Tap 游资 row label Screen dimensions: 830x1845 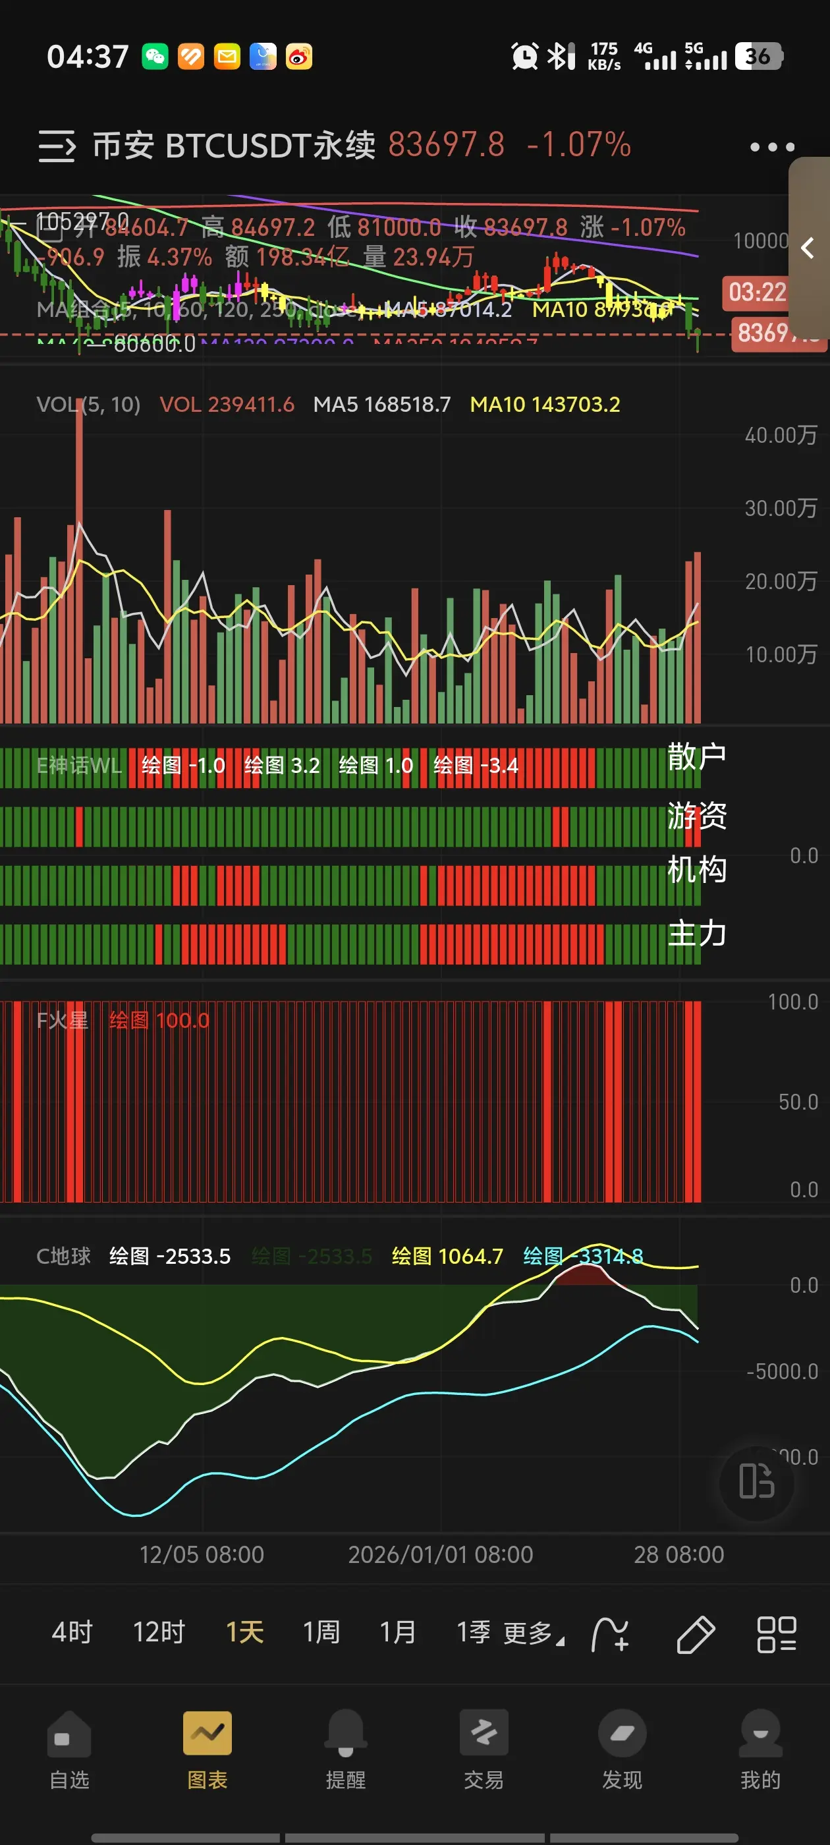pos(697,816)
